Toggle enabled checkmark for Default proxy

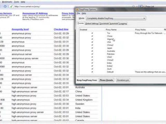pyautogui.click(x=92, y=72)
